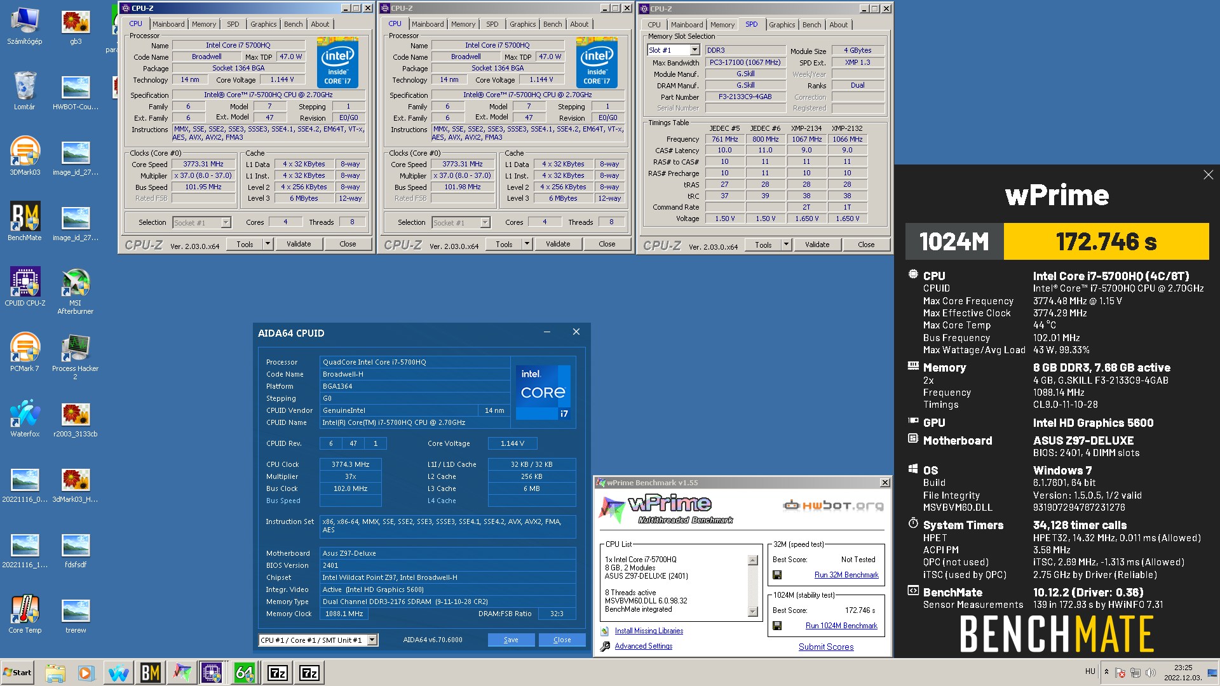Viewport: 1220px width, 686px height.
Task: Switch to AIDA64 in the taskbar
Action: (x=244, y=673)
